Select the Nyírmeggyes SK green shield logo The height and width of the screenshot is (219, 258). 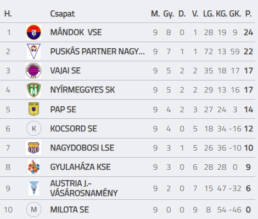tap(33, 90)
